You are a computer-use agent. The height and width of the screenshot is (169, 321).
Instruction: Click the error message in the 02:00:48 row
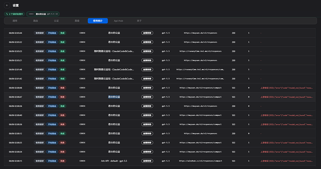tap(287, 88)
